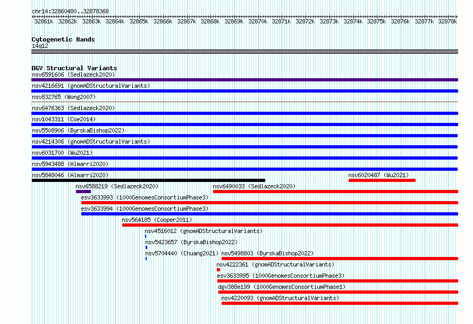The height and width of the screenshot is (324, 473).
Task: Click blue bar under nsv1043311
Action: [x=244, y=124]
